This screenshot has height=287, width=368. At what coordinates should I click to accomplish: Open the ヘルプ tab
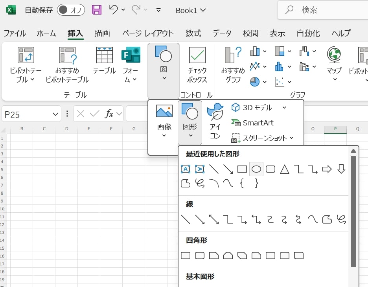341,33
